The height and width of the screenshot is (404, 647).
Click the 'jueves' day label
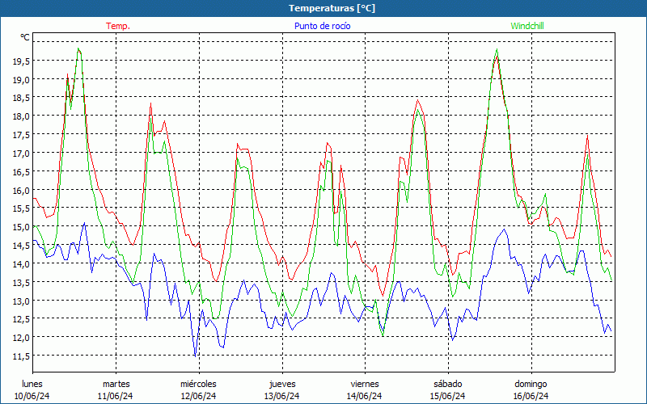tap(282, 384)
